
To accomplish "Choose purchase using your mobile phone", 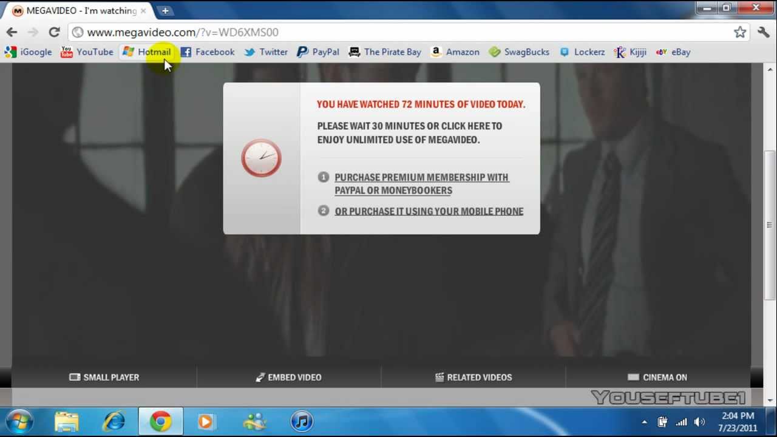I will coord(429,211).
